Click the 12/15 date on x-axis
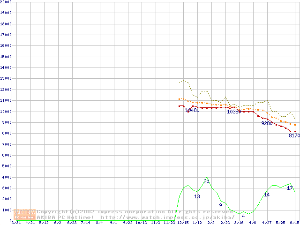The image size is (300, 225). click(182, 223)
